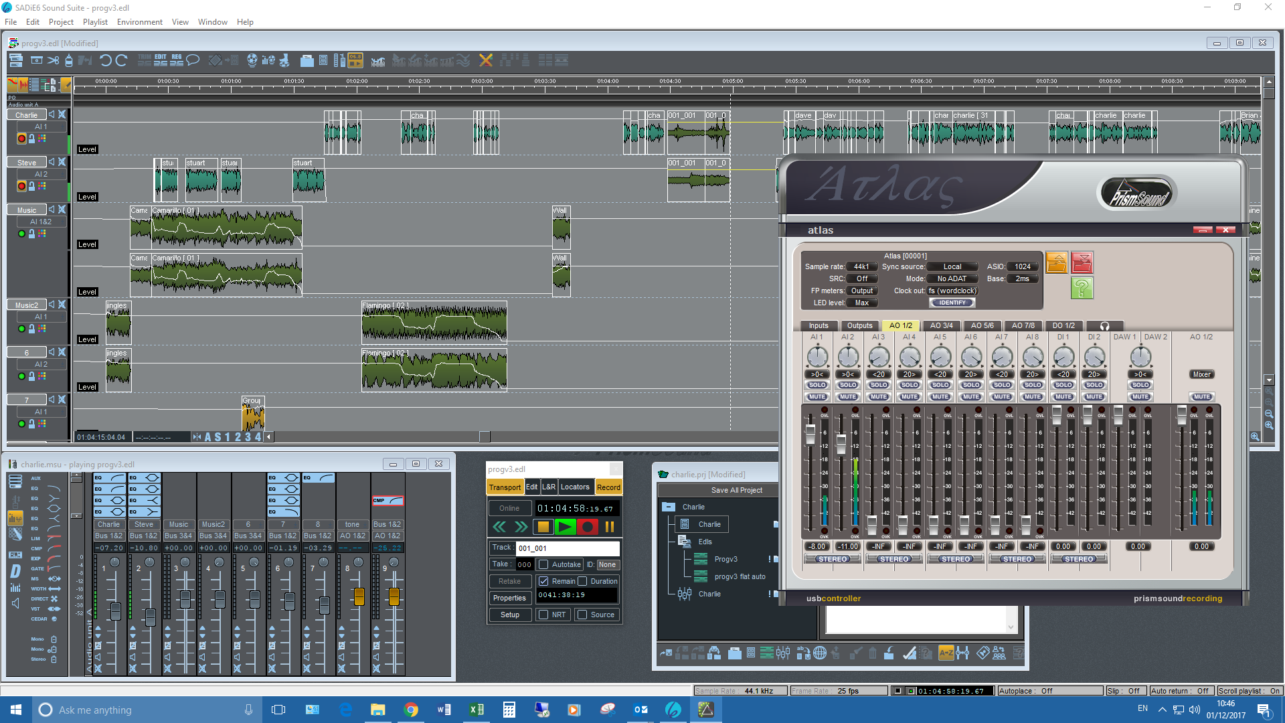Open the Mixer from the Atlas AO 1/2 strip
This screenshot has width=1285, height=723.
(x=1201, y=374)
